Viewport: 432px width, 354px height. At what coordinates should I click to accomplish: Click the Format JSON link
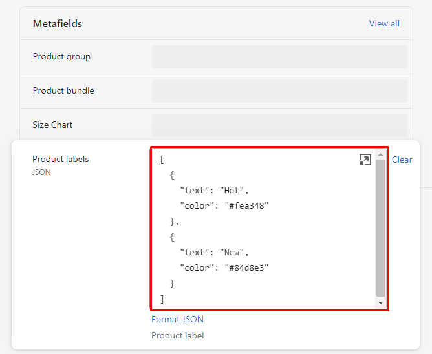click(177, 319)
